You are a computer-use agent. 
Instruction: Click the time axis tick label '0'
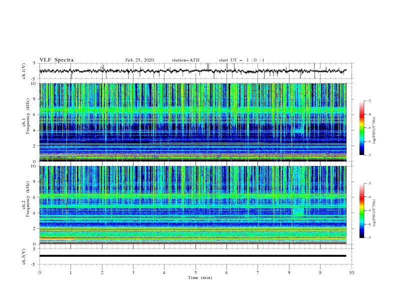pos(39,272)
